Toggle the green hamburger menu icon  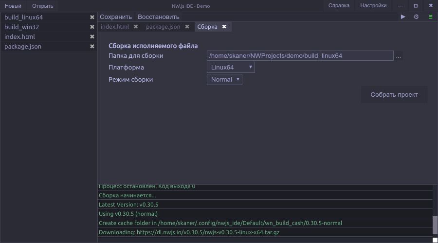pos(431,17)
